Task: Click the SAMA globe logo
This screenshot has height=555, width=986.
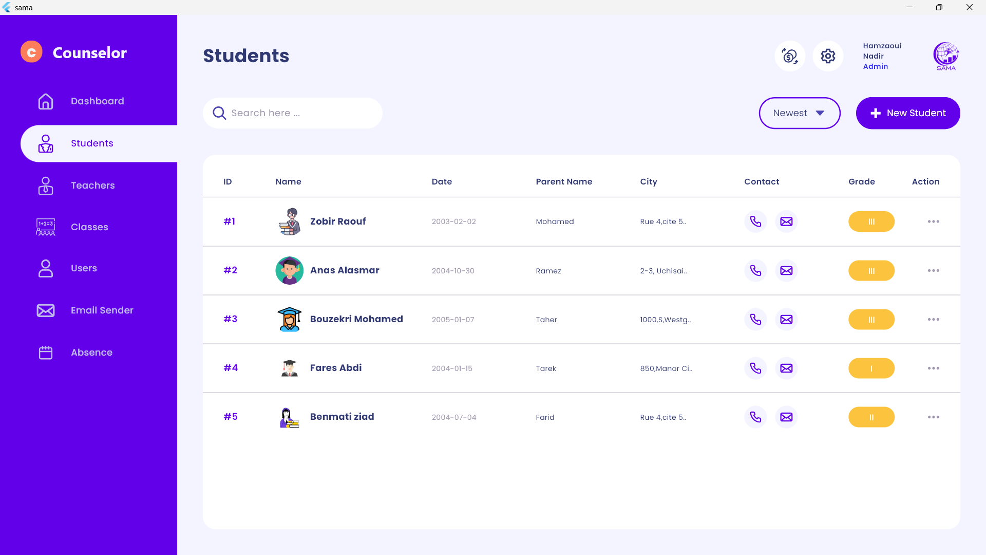Action: [x=946, y=56]
